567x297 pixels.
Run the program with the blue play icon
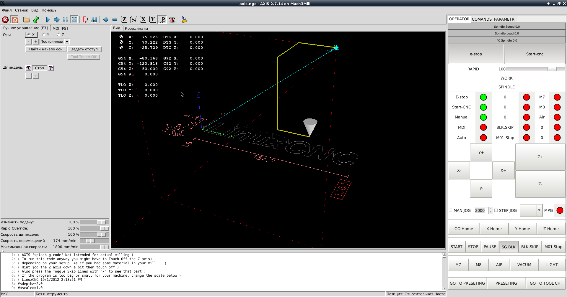pos(48,20)
